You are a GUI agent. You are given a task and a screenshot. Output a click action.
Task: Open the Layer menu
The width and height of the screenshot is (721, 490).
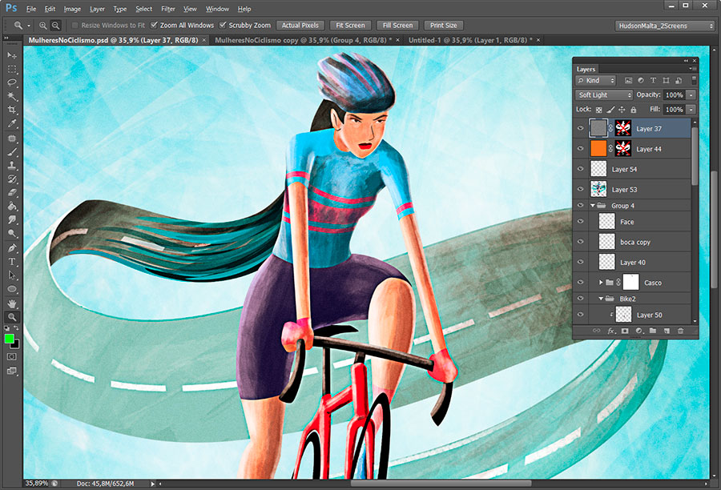pos(97,9)
